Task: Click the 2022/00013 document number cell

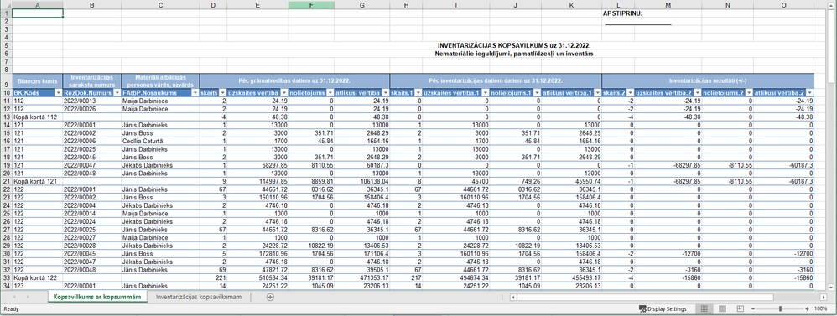Action: [92, 100]
